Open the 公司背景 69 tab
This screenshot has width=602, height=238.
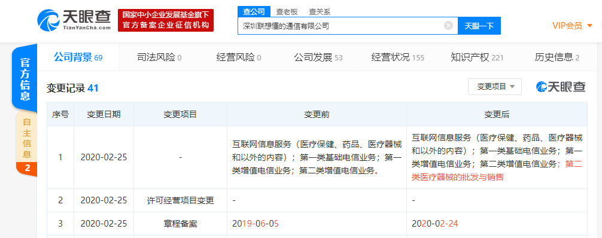point(78,57)
